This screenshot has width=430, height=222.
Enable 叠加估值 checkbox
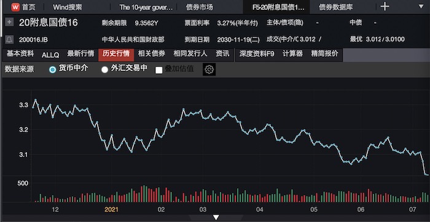(x=158, y=70)
